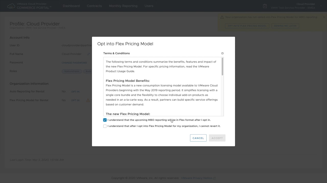Click the VMware cloud logo icon
Viewport: 327px width, 183px height.
click(11, 6)
